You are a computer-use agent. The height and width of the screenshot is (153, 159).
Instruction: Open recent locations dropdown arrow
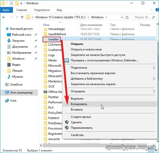point(17,17)
